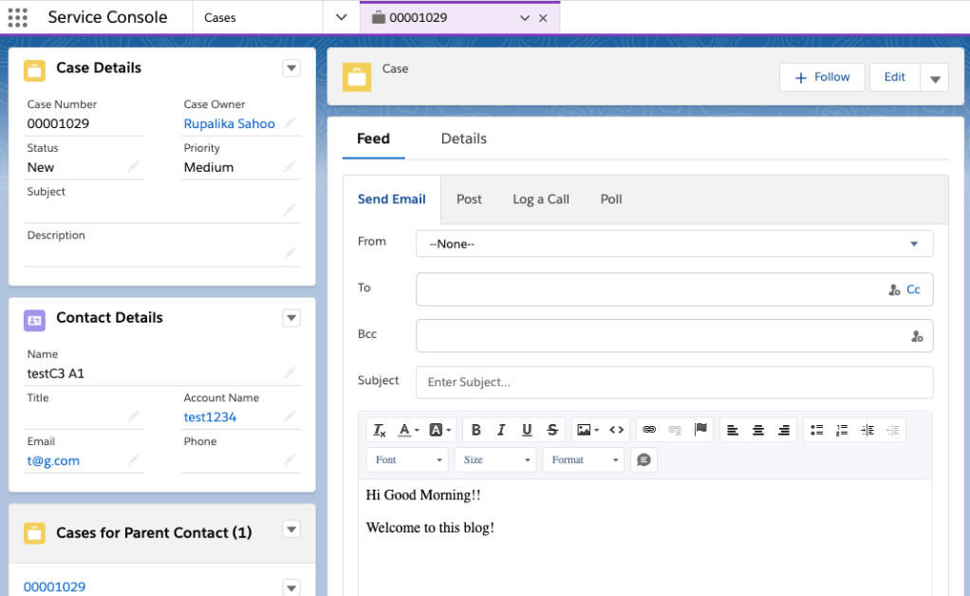Expand the Case Details panel menu
Viewport: 970px width, 596px height.
point(291,68)
